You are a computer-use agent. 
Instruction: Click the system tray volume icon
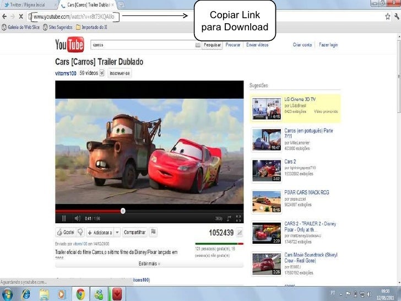[x=370, y=294]
